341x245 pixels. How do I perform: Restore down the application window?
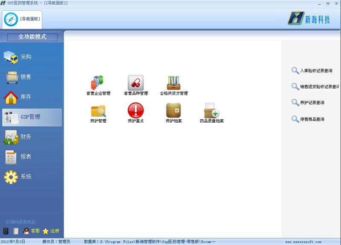[328, 4]
